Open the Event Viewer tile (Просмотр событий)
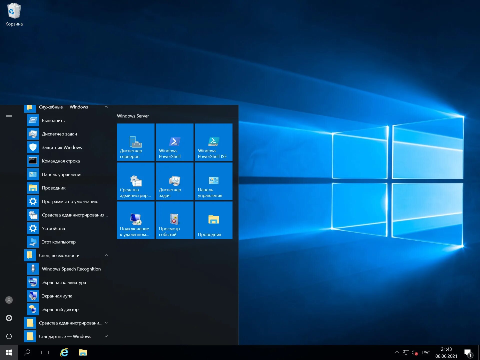This screenshot has width=480, height=360. point(174,220)
